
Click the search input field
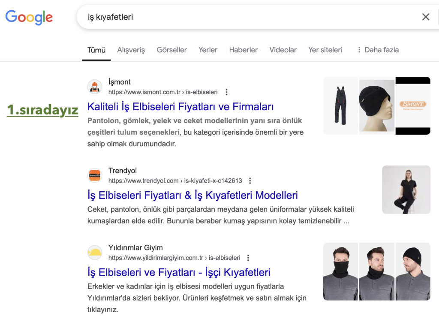pyautogui.click(x=249, y=17)
